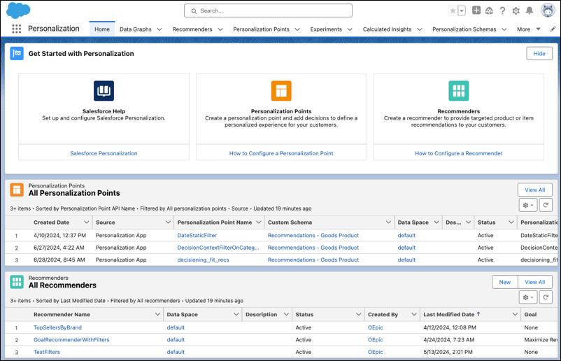Open the TopSellersByBrand recommender link
This screenshot has height=361, width=561.
click(57, 327)
